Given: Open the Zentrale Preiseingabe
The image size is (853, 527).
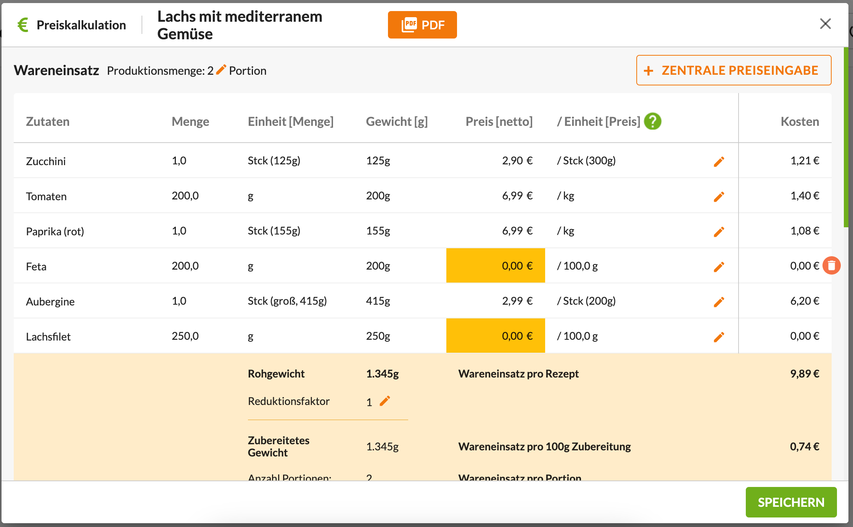Looking at the screenshot, I should click(734, 70).
